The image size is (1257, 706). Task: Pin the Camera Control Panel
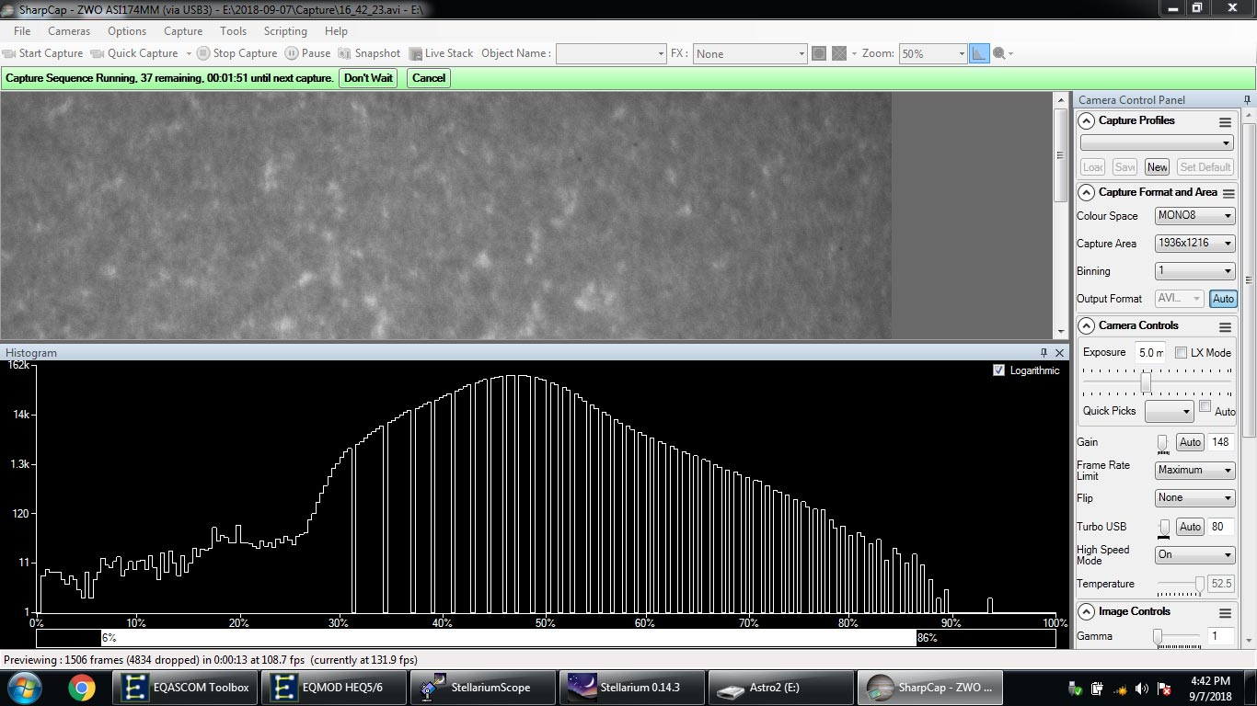click(x=1247, y=99)
